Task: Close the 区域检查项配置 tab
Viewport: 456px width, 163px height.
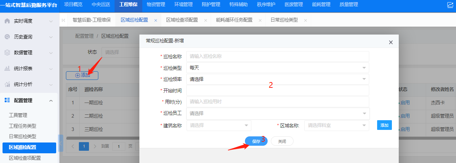Action: pyautogui.click(x=206, y=21)
